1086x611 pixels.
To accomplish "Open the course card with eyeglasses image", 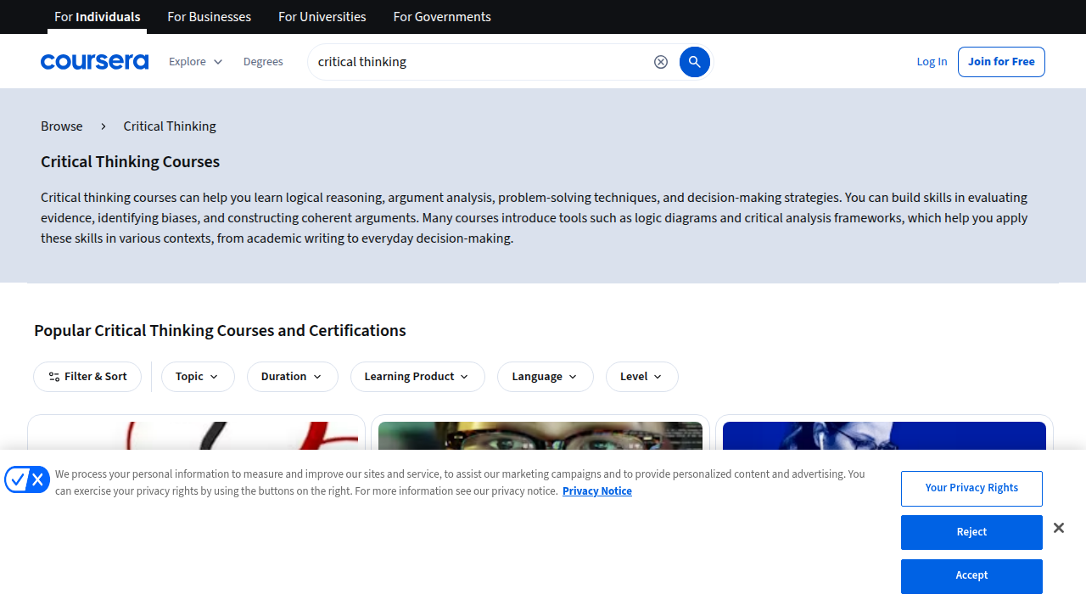I will (x=540, y=435).
